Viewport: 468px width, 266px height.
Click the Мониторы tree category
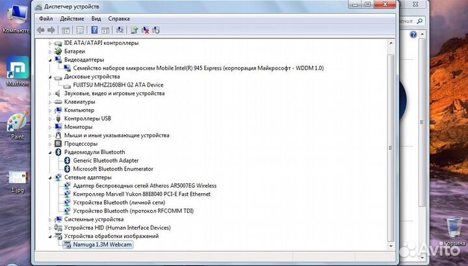(x=78, y=127)
